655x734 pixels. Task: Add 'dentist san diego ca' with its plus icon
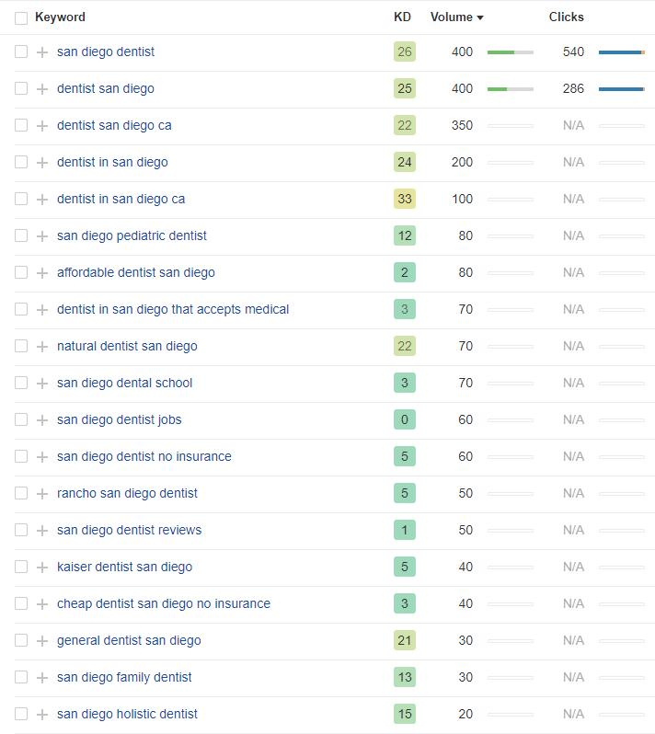42,126
